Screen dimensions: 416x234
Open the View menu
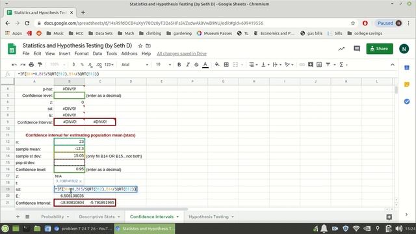pos(50,53)
